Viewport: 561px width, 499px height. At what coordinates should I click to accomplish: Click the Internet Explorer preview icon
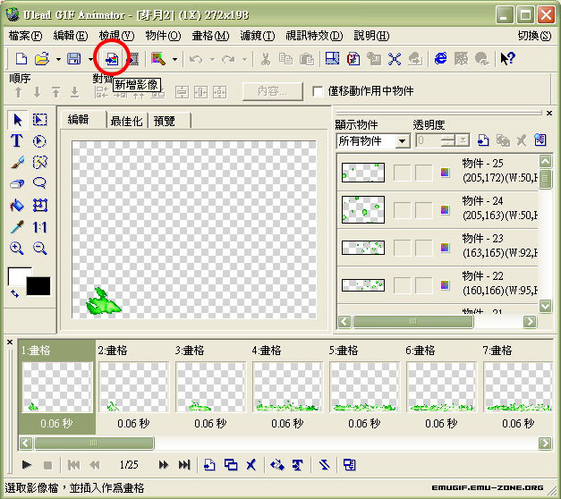coord(440,58)
